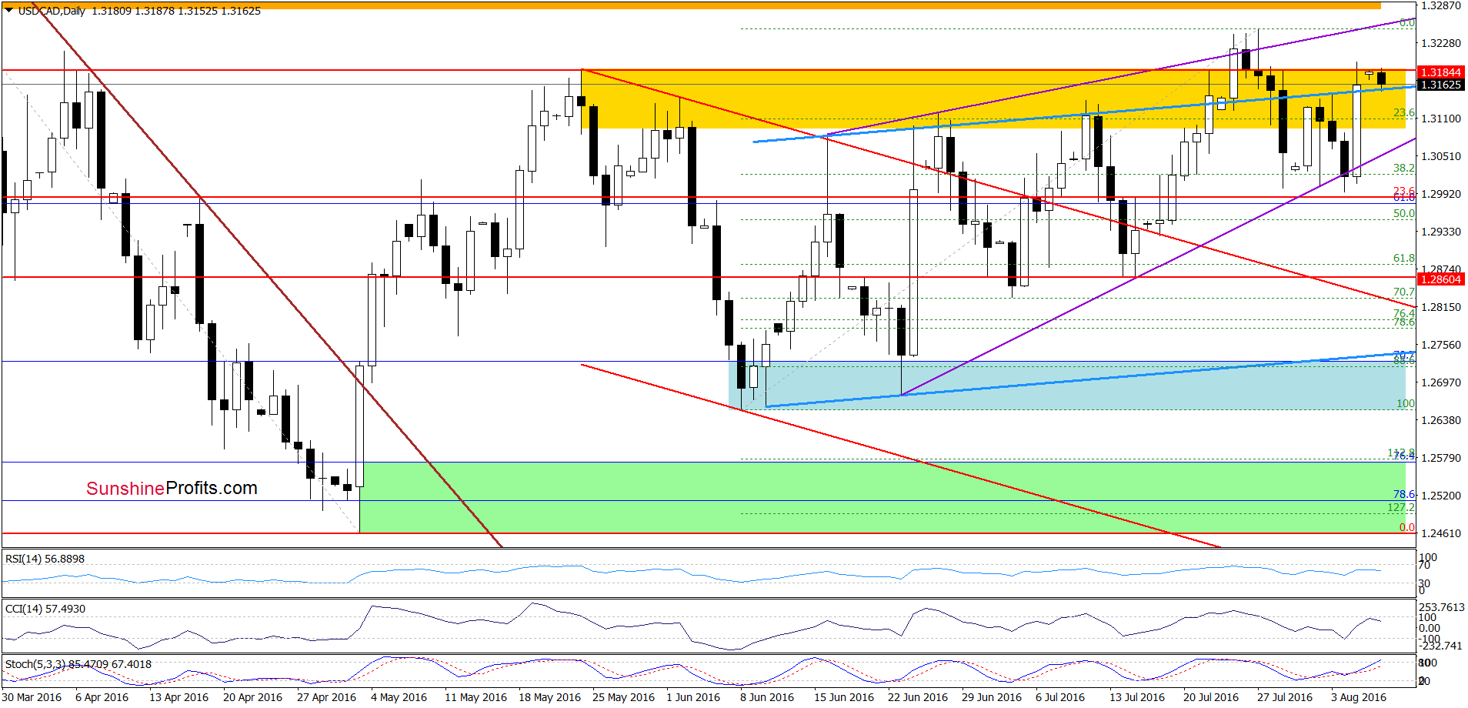1468x708 pixels.
Task: Select the 15 Jun 2016 date label
Action: [844, 697]
